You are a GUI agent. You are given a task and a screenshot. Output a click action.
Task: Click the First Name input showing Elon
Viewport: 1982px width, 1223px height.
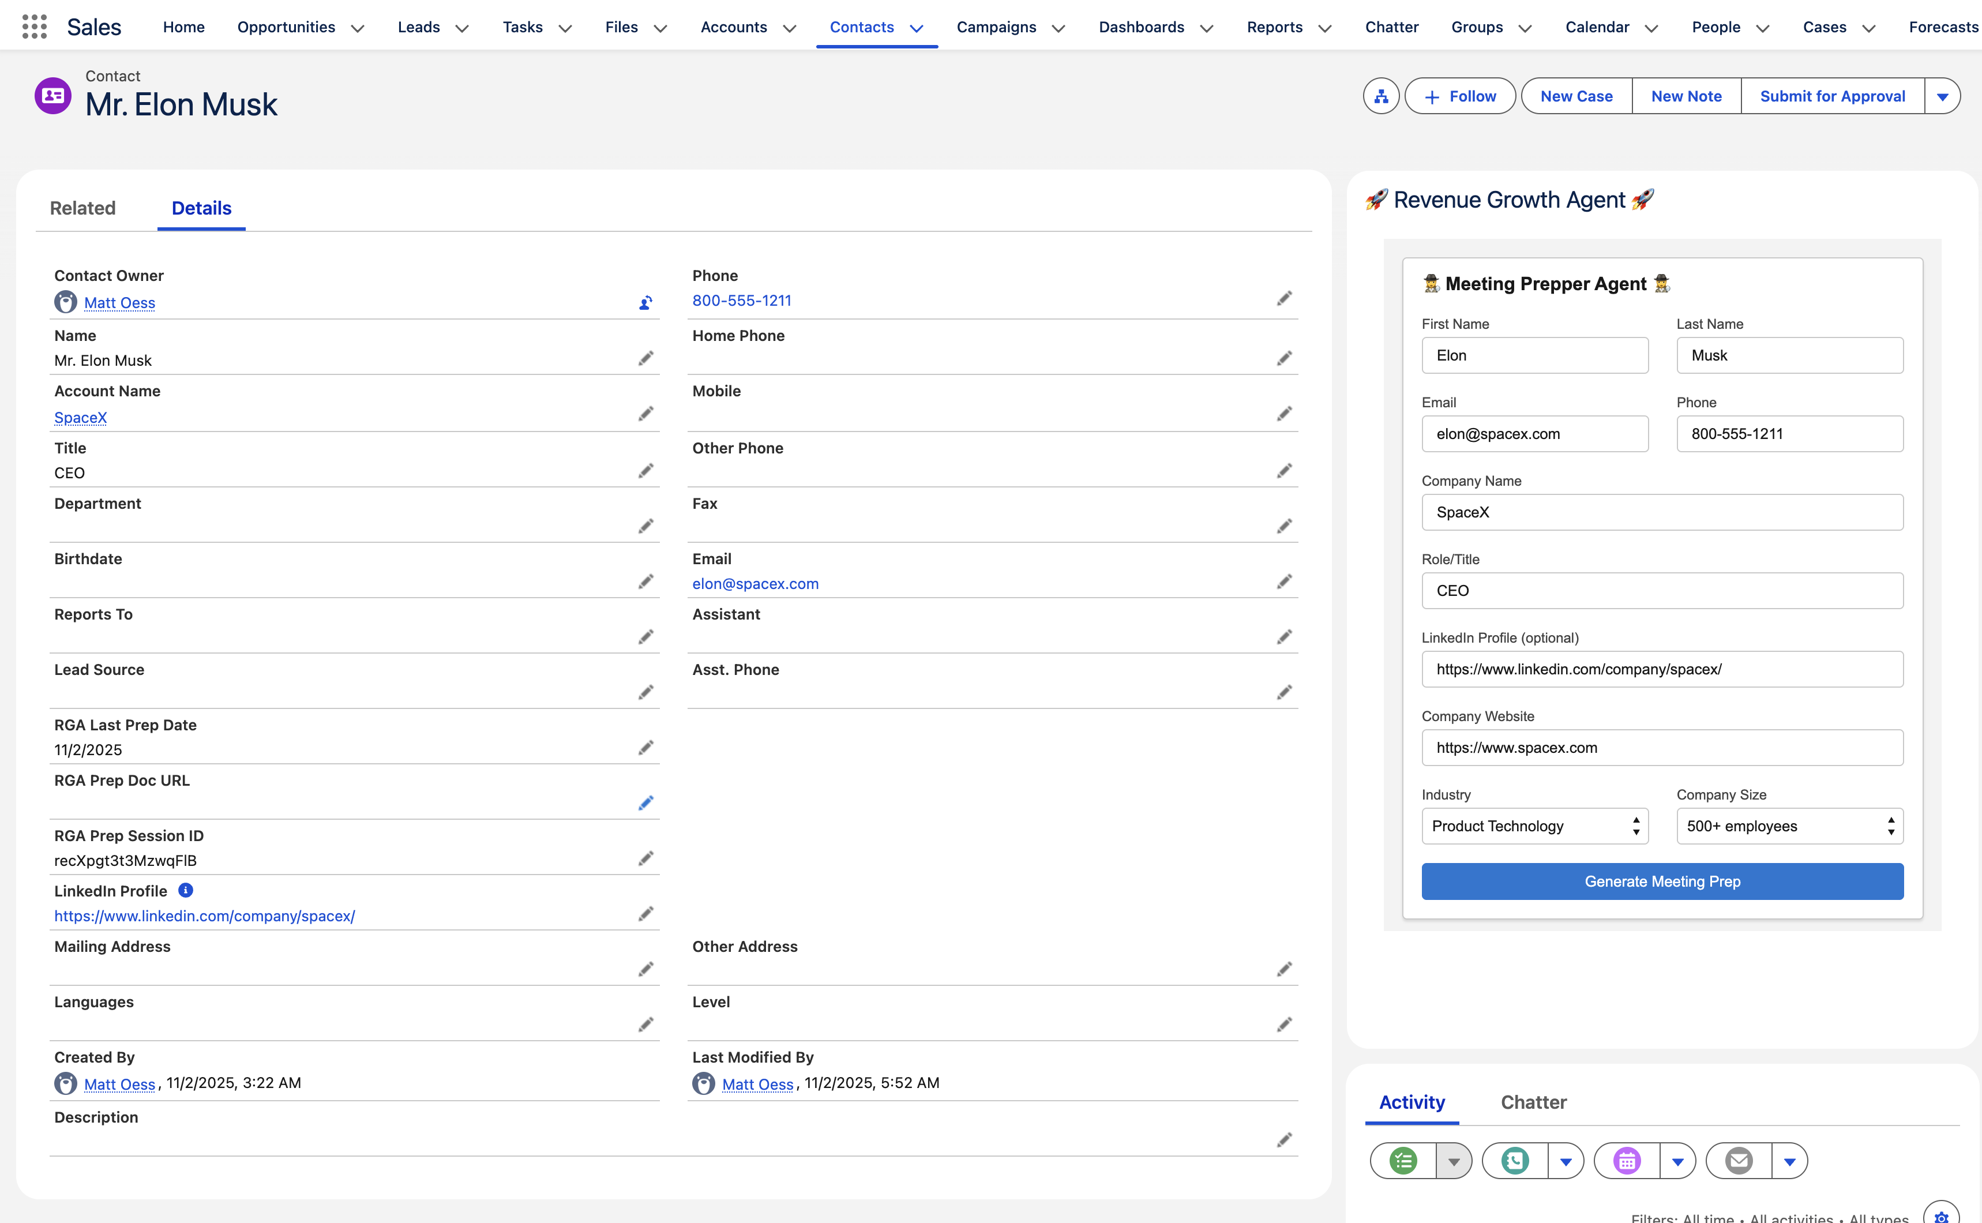(1534, 355)
